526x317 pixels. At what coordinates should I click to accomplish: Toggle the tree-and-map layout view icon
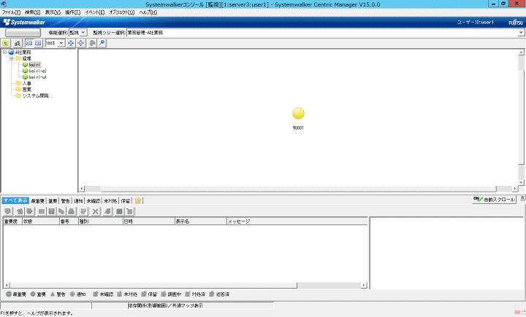(x=29, y=43)
